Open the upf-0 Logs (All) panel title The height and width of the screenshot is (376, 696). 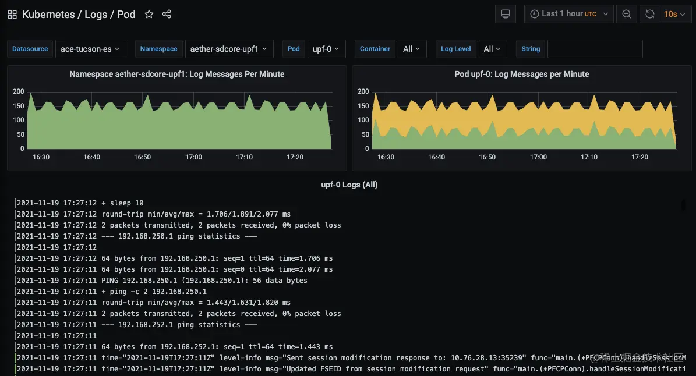pos(349,185)
